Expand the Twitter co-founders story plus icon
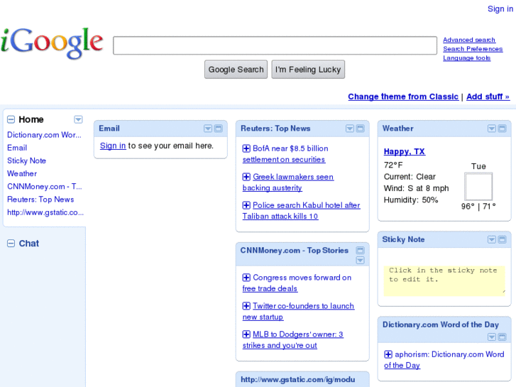Viewport: 516px width, 387px height. coord(246,306)
